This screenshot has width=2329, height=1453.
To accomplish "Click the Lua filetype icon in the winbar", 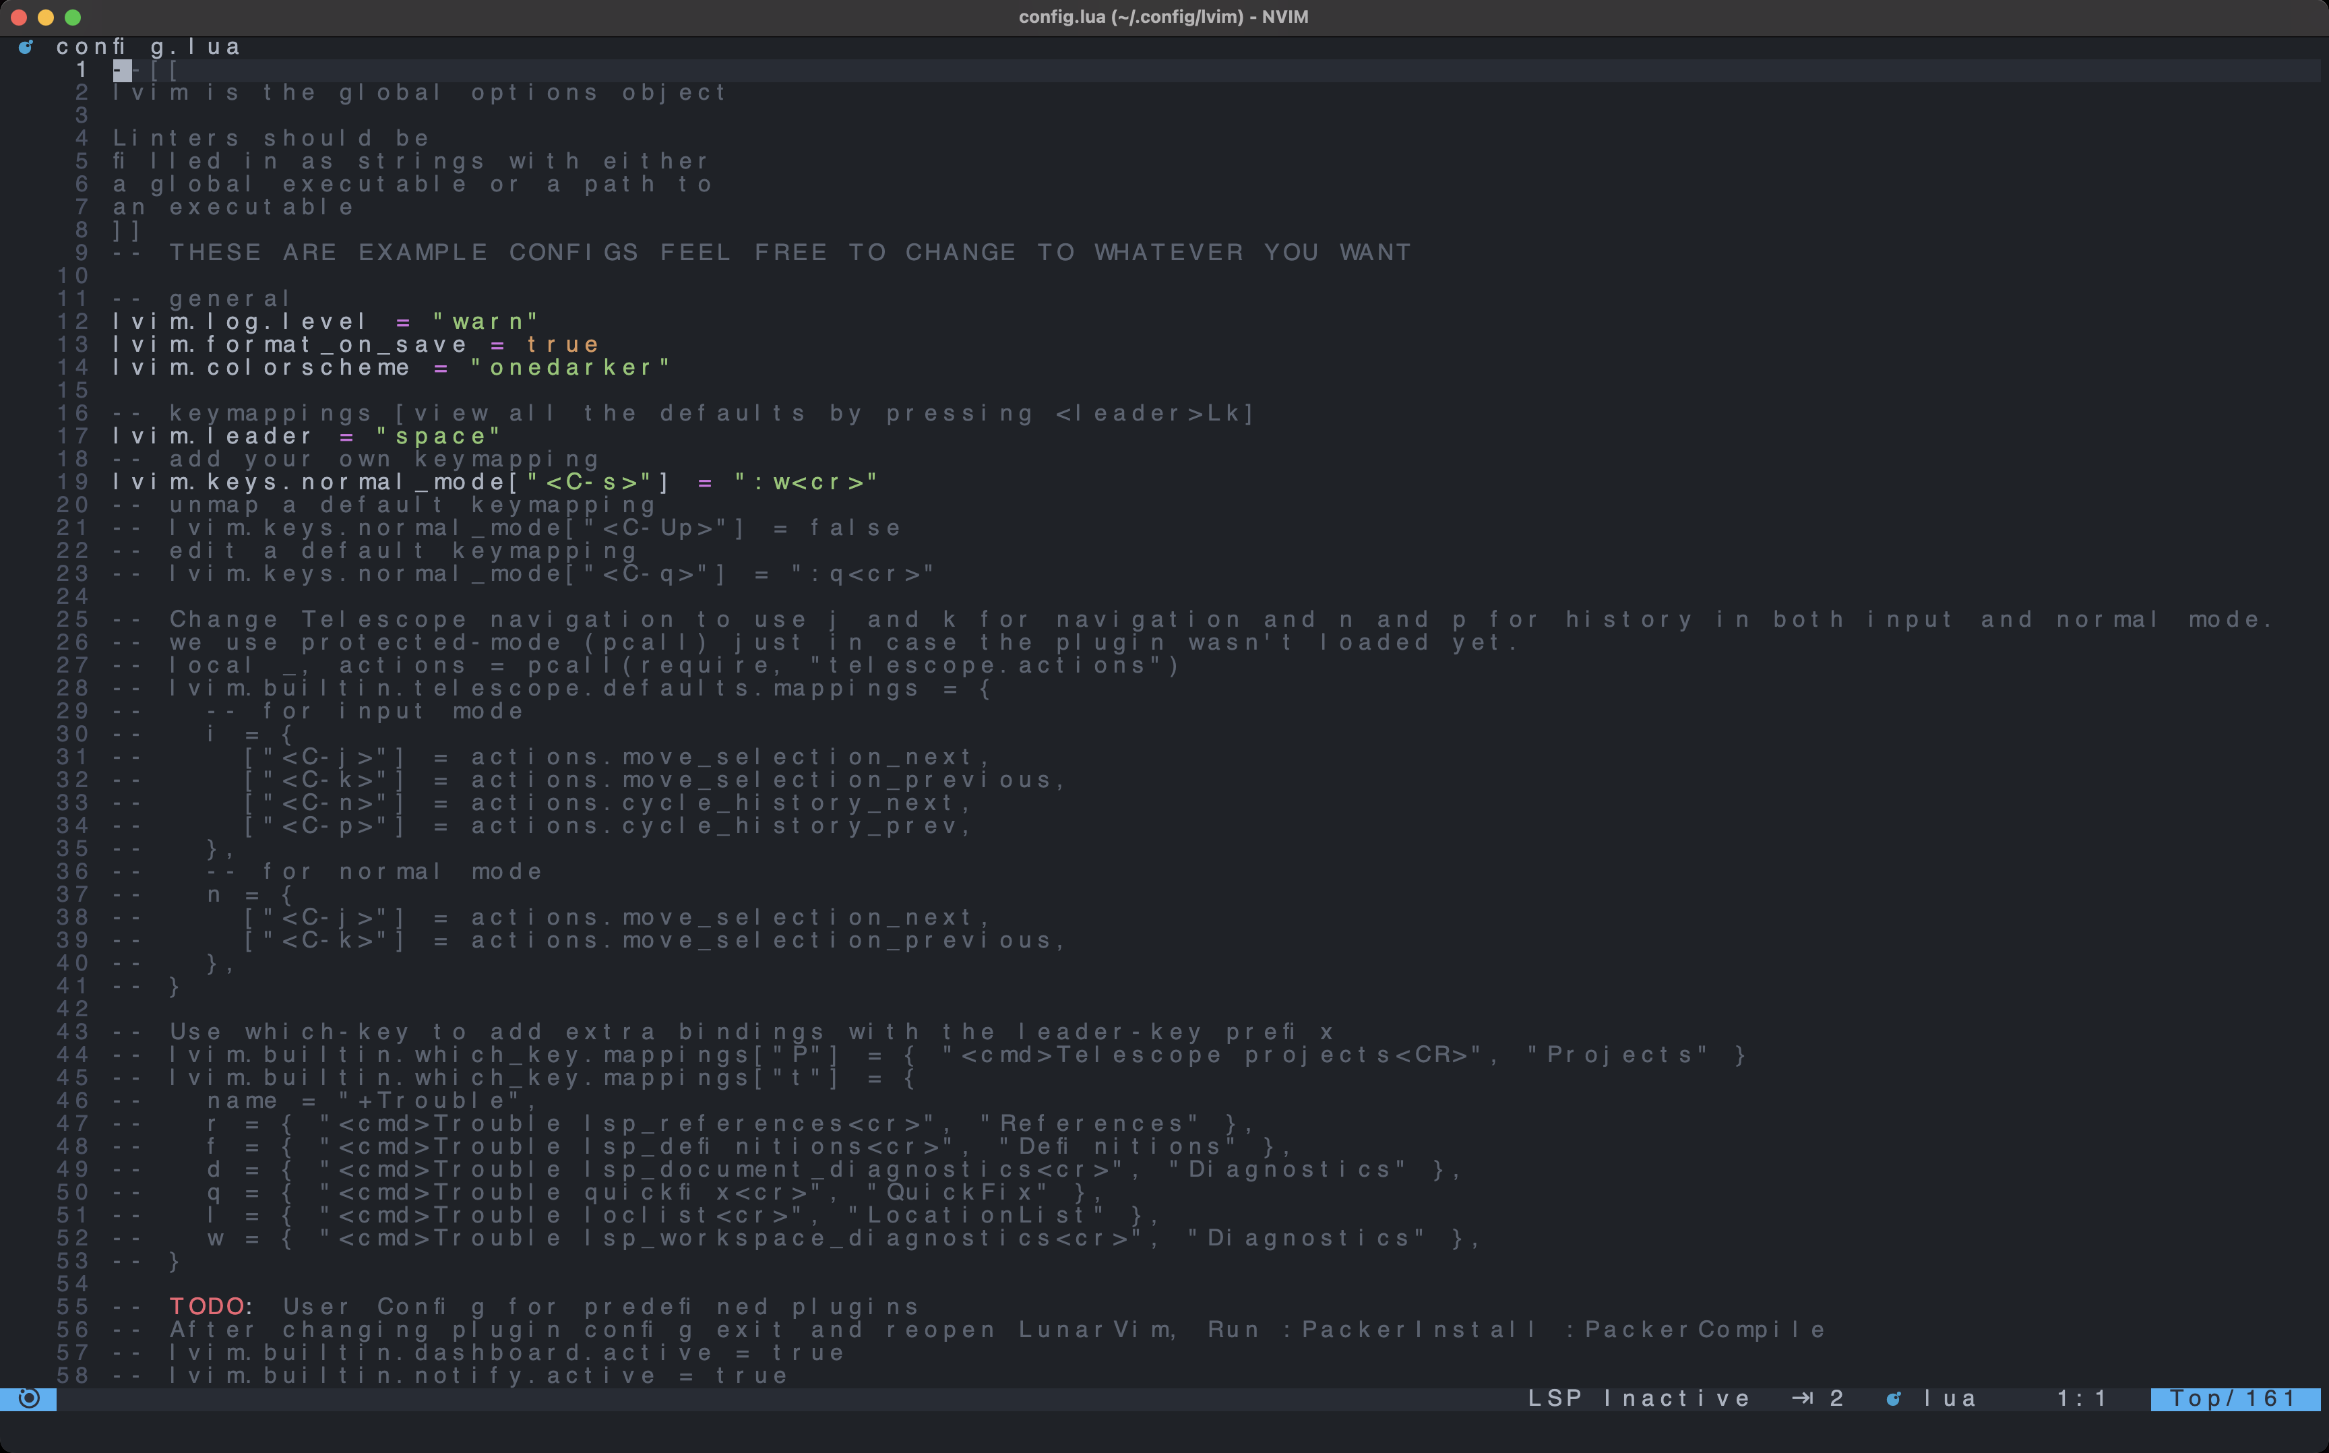I will point(26,45).
